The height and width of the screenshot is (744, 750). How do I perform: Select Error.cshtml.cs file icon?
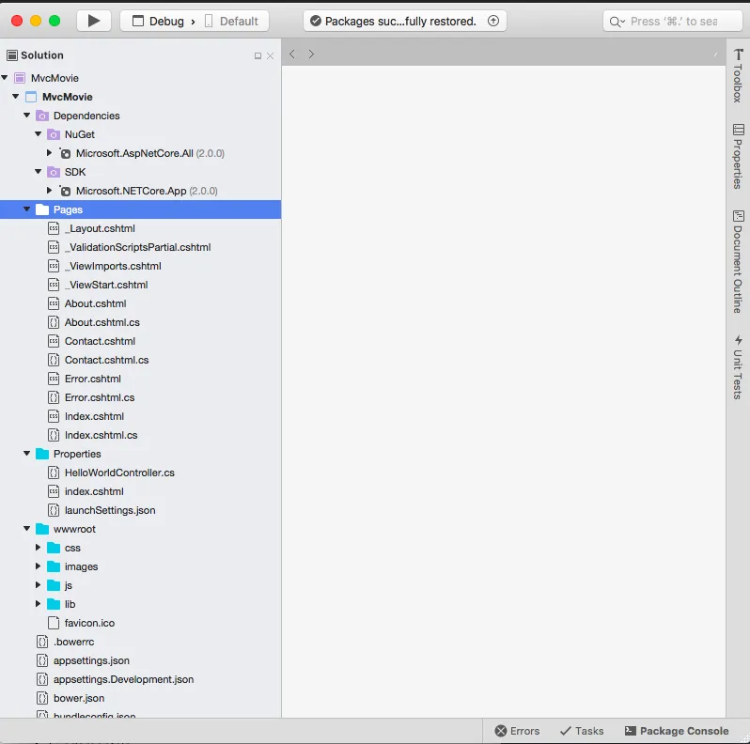(55, 397)
